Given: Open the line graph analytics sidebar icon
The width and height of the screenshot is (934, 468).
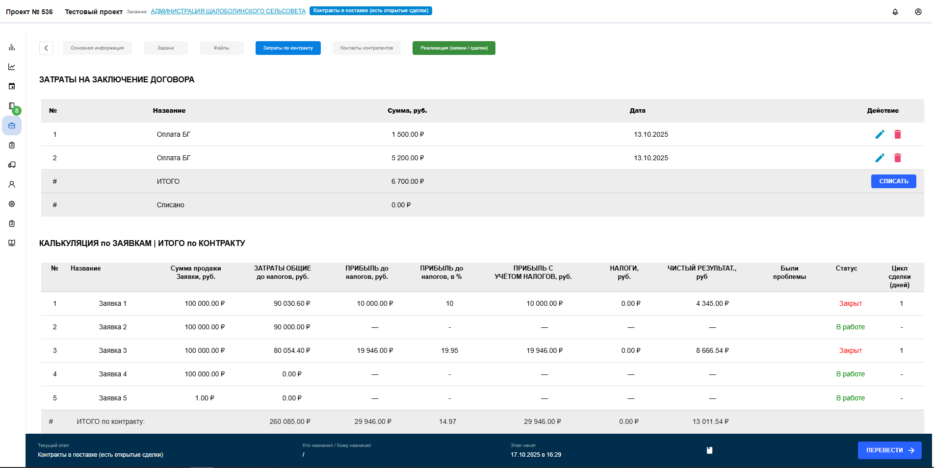Looking at the screenshot, I should [x=12, y=67].
